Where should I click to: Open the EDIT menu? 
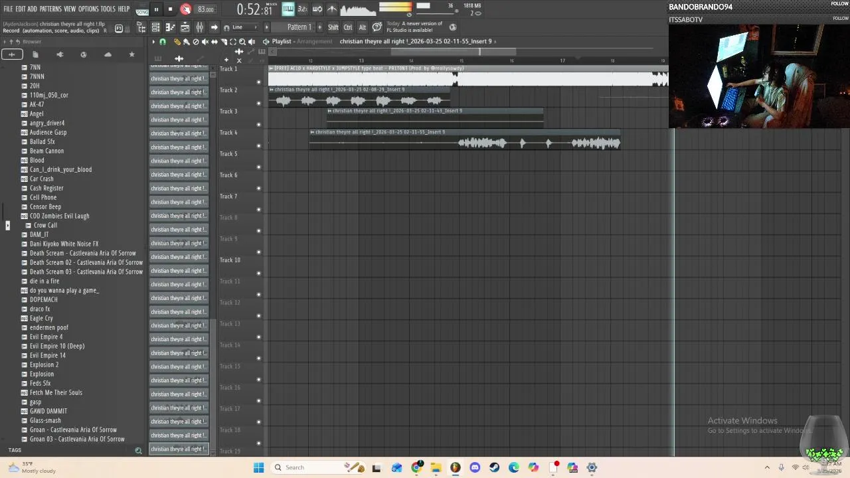[x=21, y=9]
